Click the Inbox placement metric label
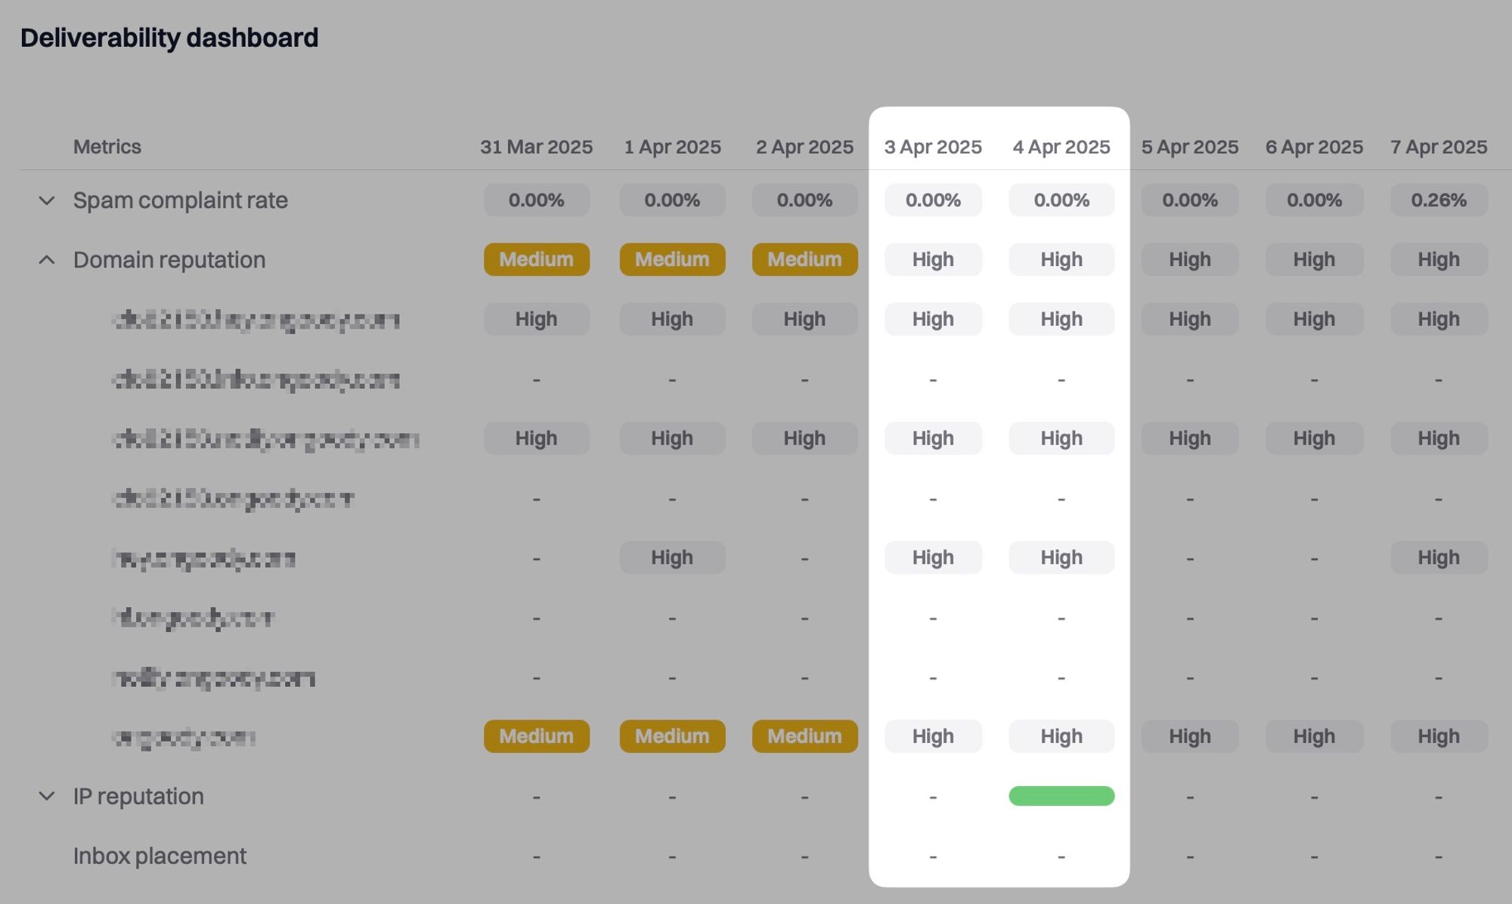 pyautogui.click(x=160, y=856)
